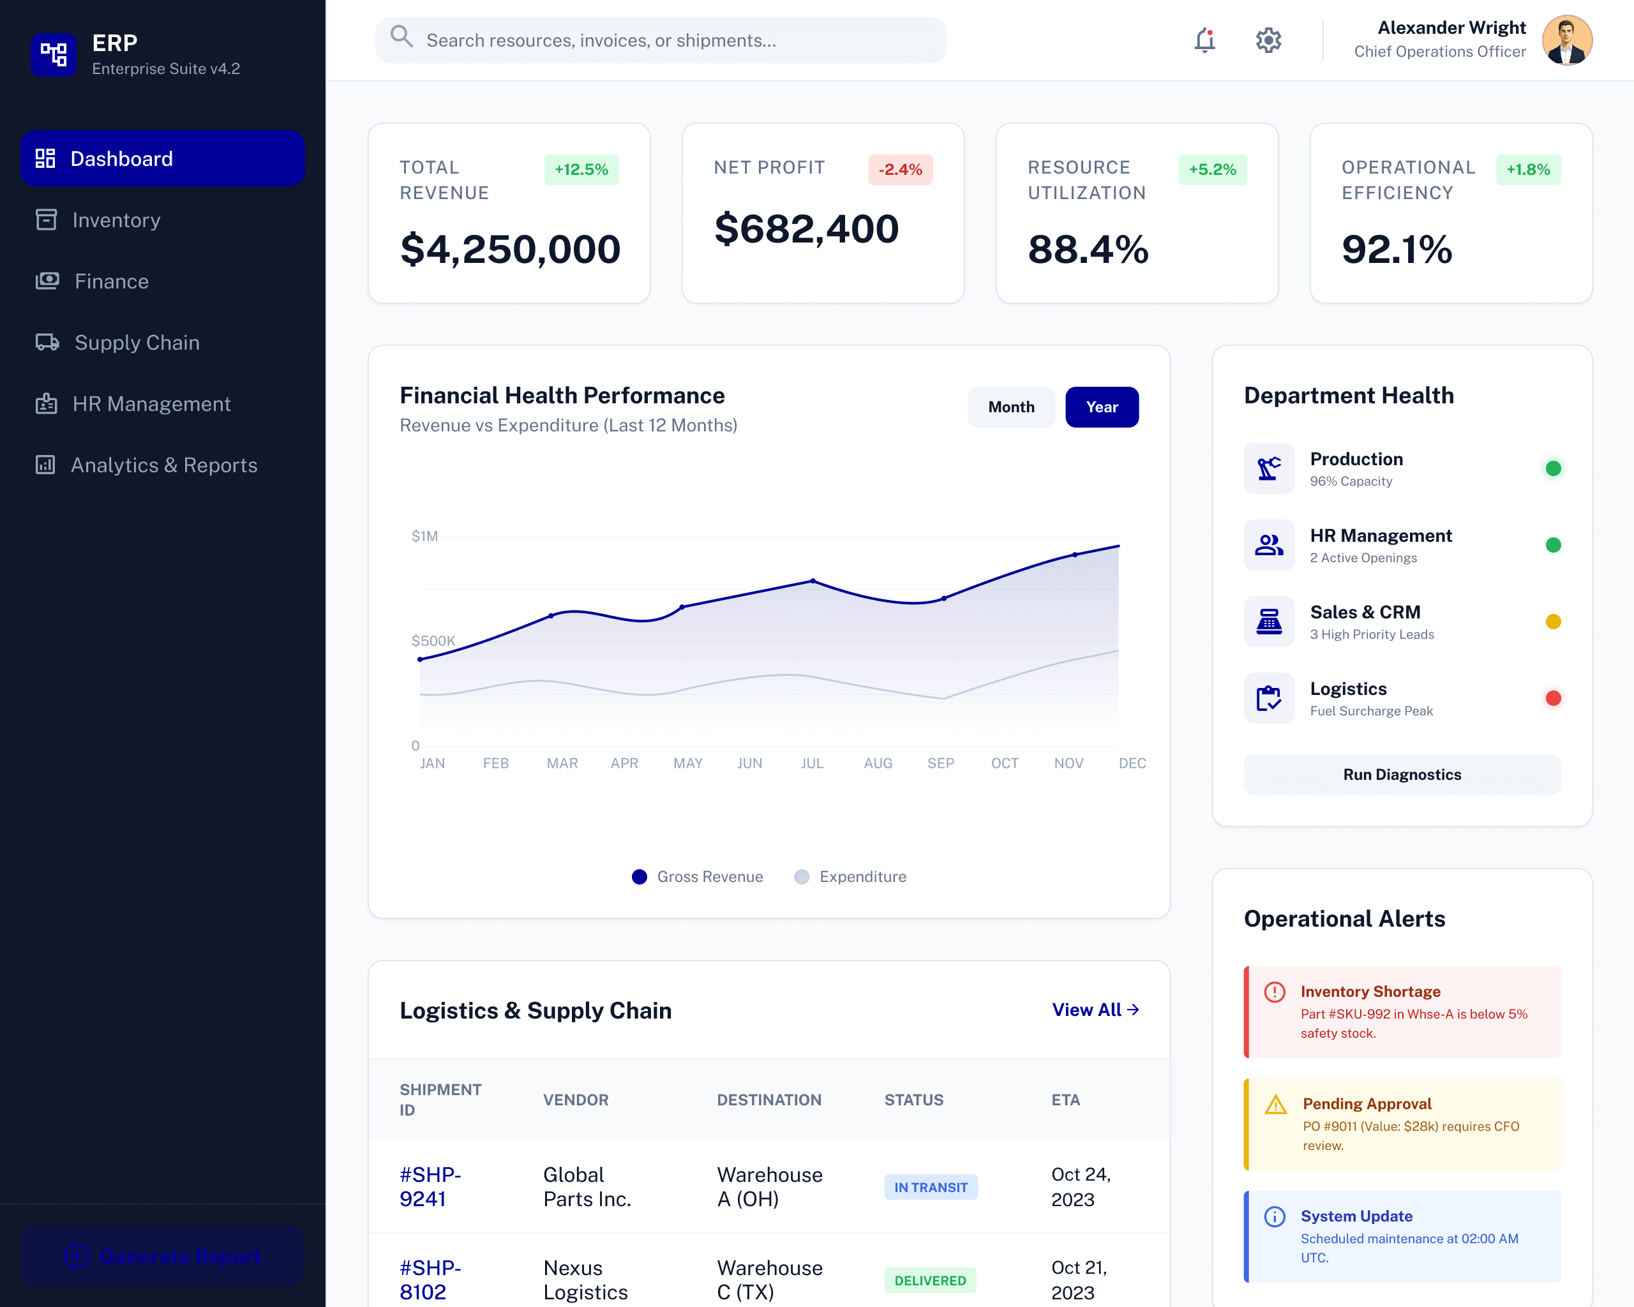Click the HR Management people icon
1634x1307 pixels.
[x=1269, y=545]
